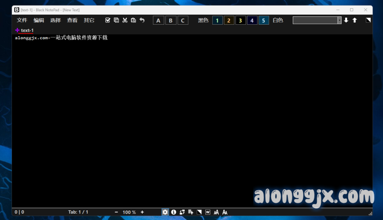Expand the search box dropdown arrow
This screenshot has width=383, height=220.
pyautogui.click(x=340, y=20)
